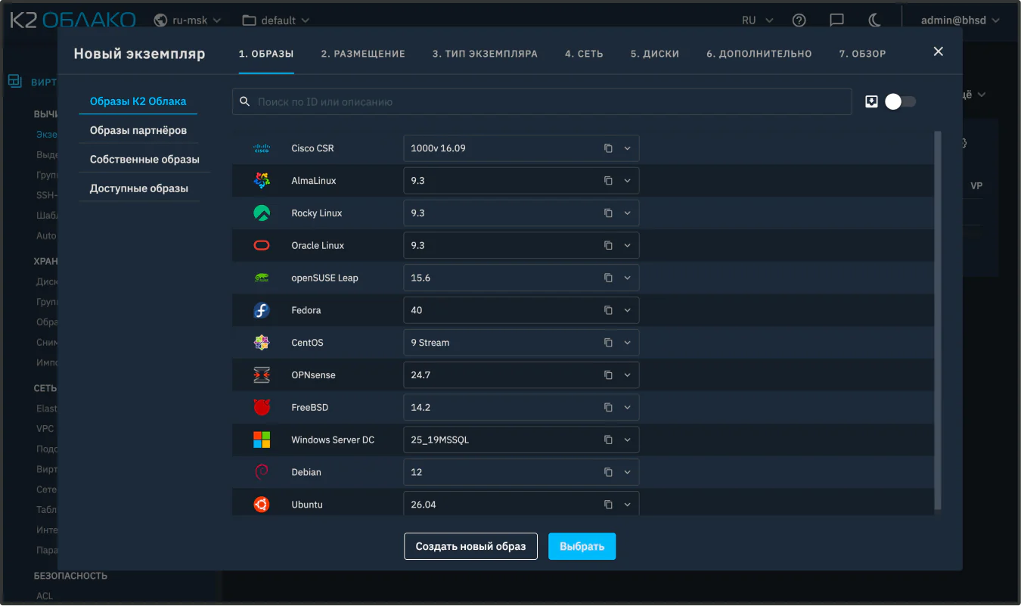Image resolution: width=1021 pixels, height=606 pixels.
Task: Click the archive box icon beside toggle
Action: (x=871, y=101)
